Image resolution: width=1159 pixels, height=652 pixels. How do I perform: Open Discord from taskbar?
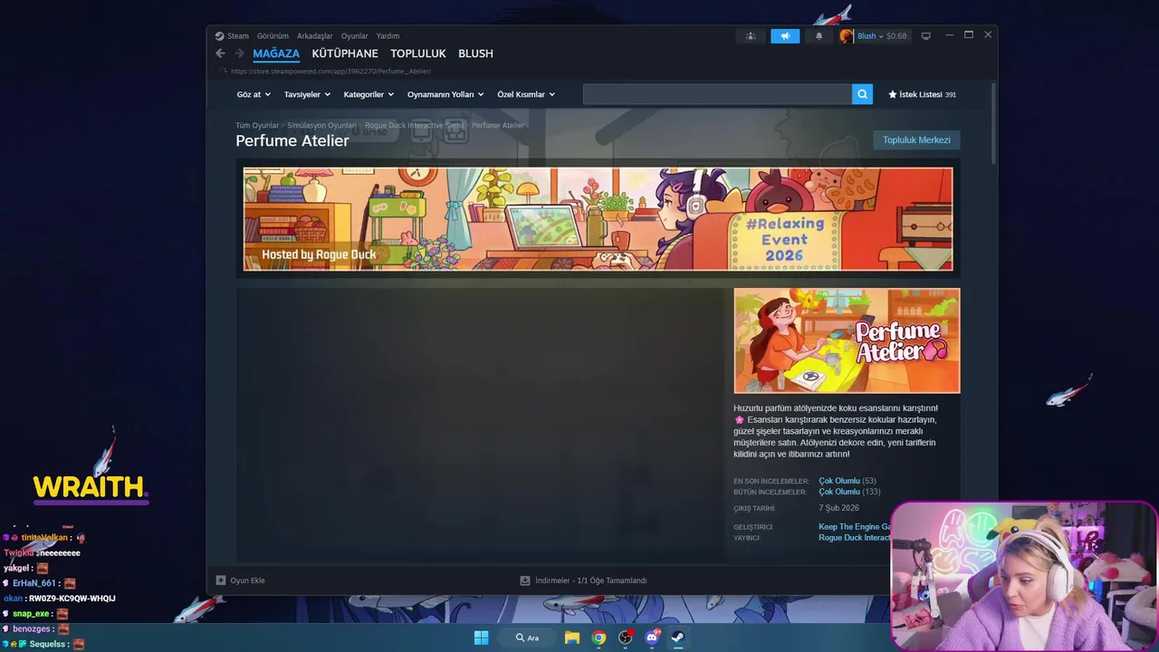coord(651,638)
